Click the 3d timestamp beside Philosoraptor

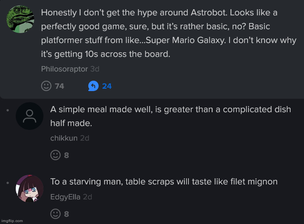94,69
